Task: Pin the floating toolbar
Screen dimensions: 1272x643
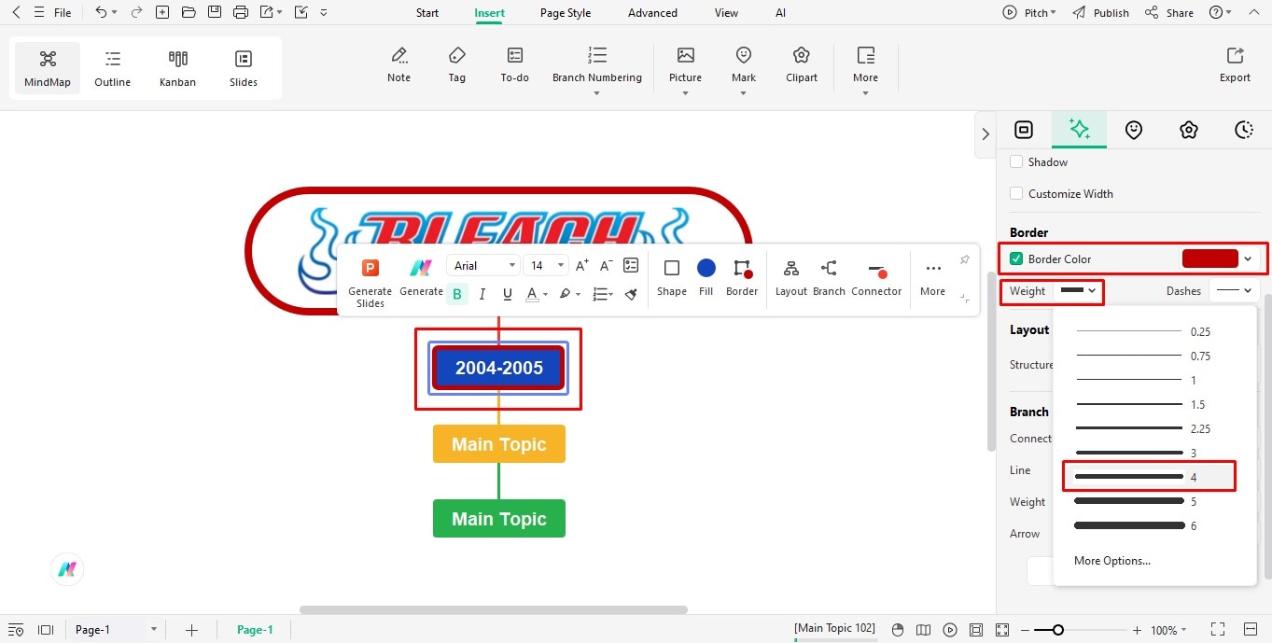Action: point(964,260)
